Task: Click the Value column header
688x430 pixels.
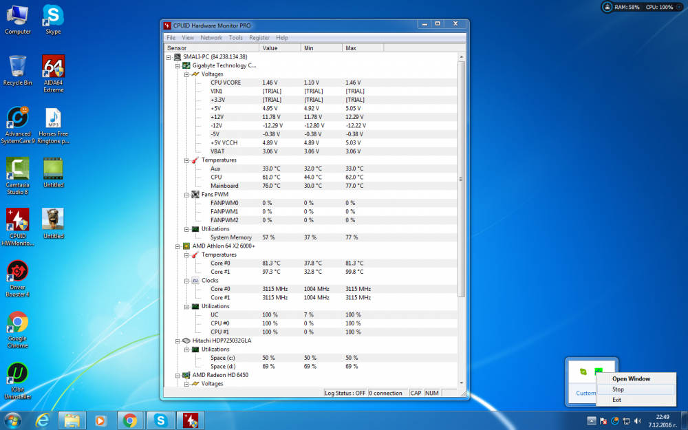Action: pos(279,48)
